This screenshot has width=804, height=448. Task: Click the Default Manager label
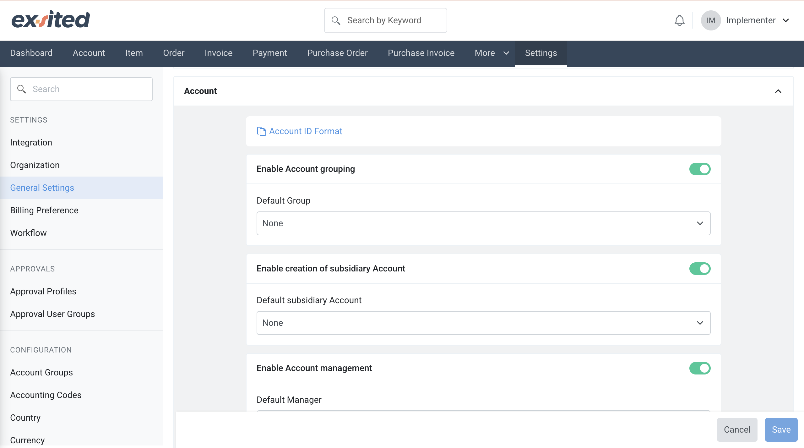[x=289, y=400]
